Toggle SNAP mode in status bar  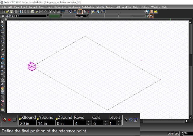click(170, 134)
